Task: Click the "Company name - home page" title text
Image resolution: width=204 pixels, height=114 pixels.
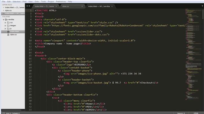Action: tap(62, 44)
